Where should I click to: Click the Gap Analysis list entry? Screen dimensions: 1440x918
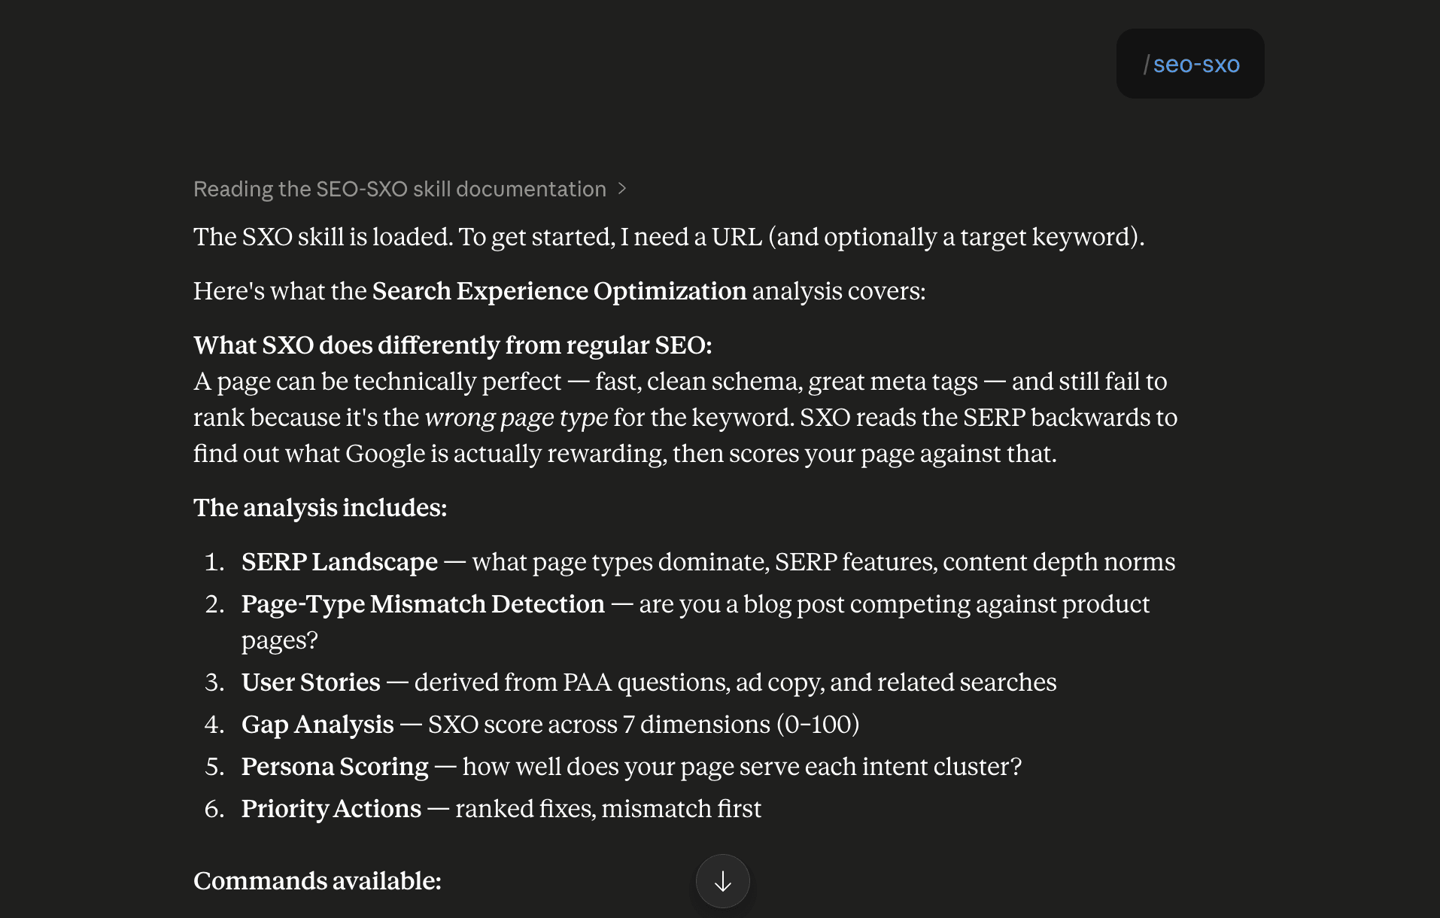(x=550, y=725)
